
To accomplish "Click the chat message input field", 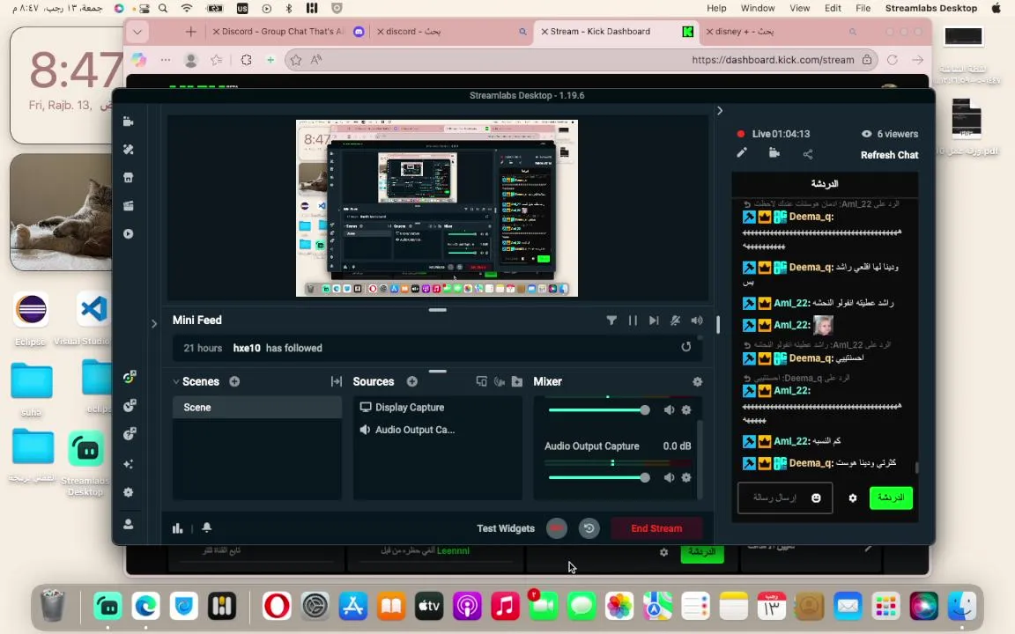I will click(x=784, y=498).
